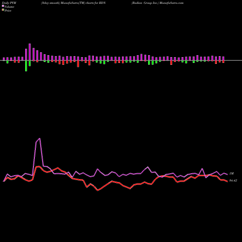Click the '(Radian Group Inc.) MunafaSutra.com' text

click(157, 3)
